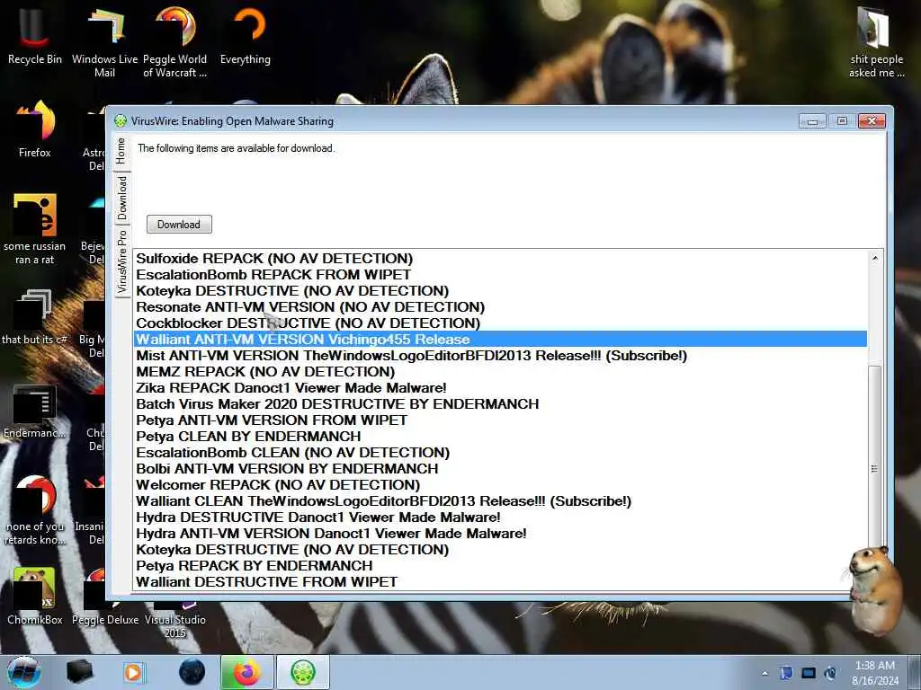
Task: Click the VirusWire lime window icon
Action: 121,121
